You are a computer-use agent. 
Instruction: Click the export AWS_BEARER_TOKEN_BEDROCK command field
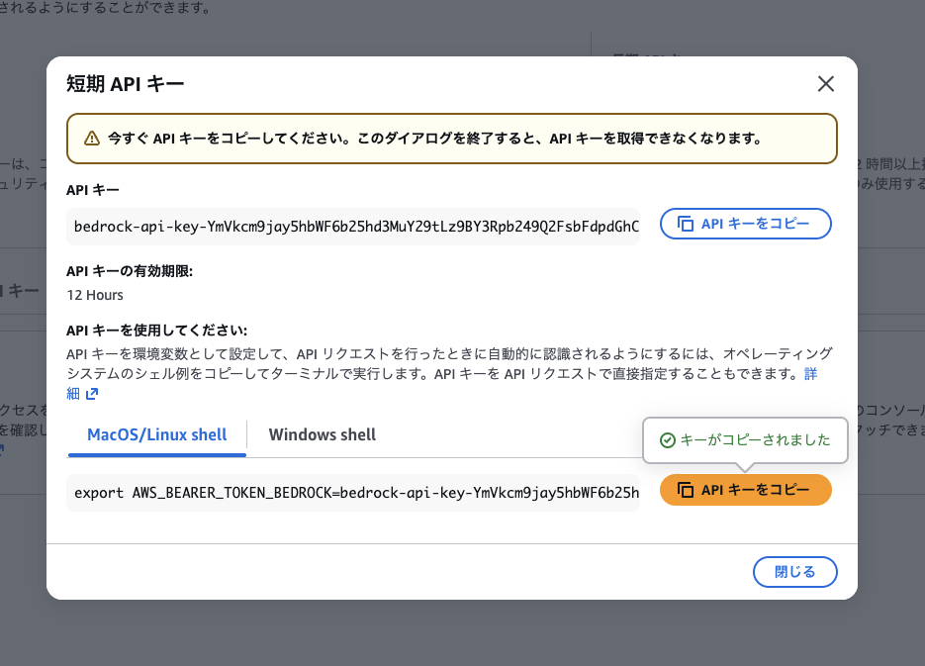click(353, 493)
